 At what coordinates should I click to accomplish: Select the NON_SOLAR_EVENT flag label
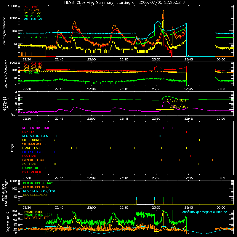(36, 136)
